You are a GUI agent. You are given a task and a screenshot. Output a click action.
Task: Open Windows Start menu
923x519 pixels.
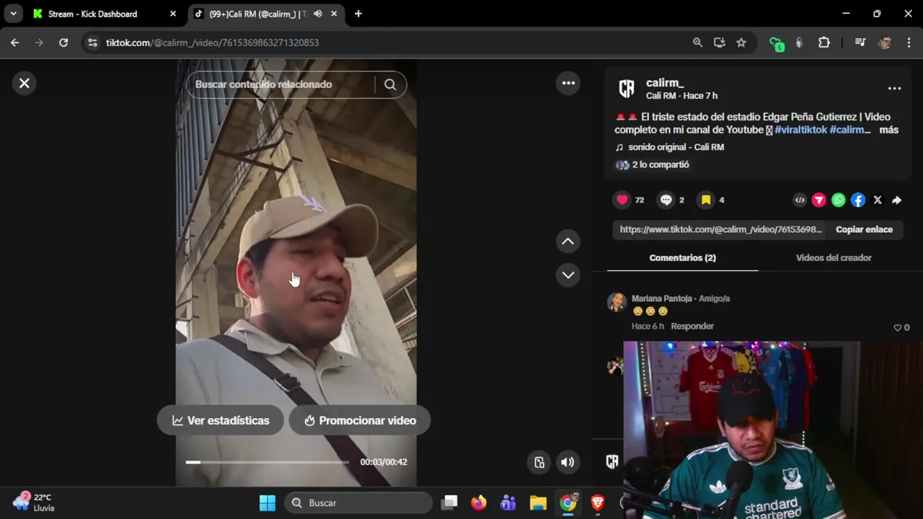coord(268,502)
